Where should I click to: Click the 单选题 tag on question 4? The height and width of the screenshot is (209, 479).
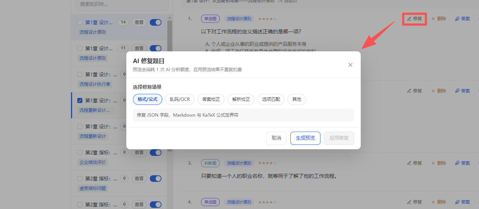coord(210,202)
